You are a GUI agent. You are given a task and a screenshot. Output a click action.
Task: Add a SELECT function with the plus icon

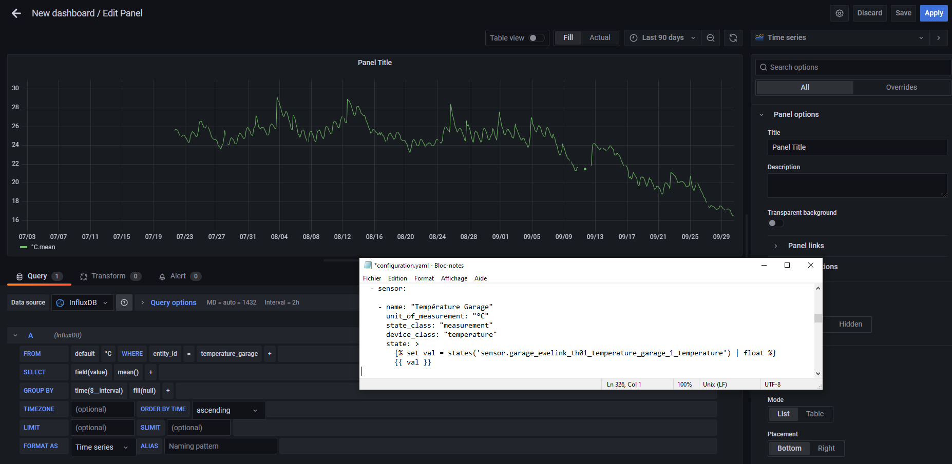point(150,372)
